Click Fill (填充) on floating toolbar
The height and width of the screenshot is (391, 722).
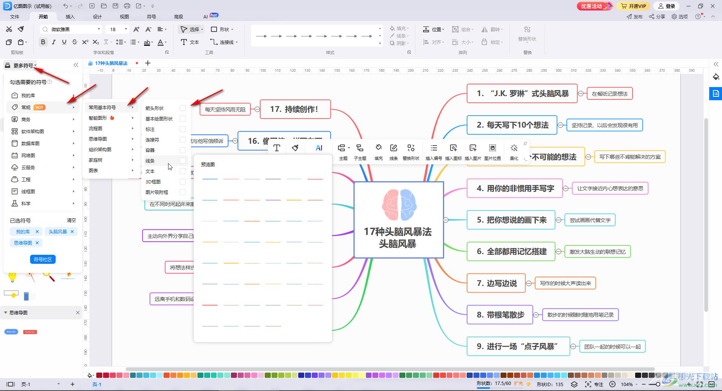379,152
